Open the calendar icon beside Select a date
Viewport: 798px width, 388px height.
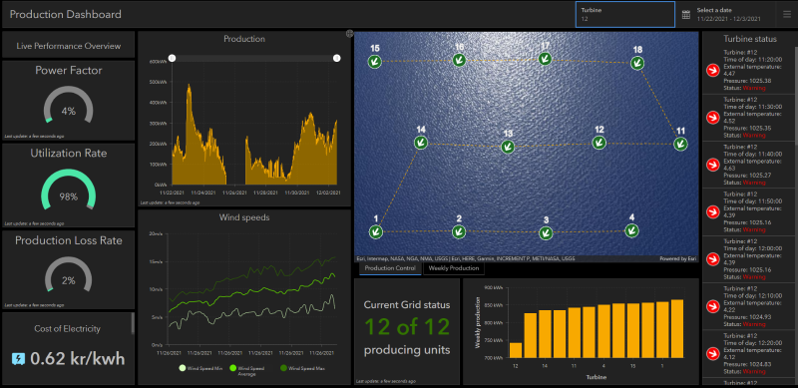(x=686, y=14)
